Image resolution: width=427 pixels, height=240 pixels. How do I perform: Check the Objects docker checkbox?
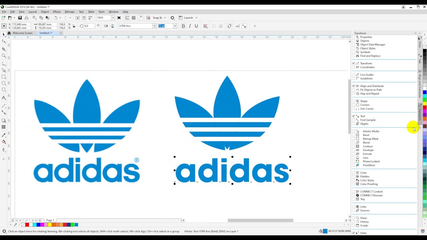click(354, 41)
